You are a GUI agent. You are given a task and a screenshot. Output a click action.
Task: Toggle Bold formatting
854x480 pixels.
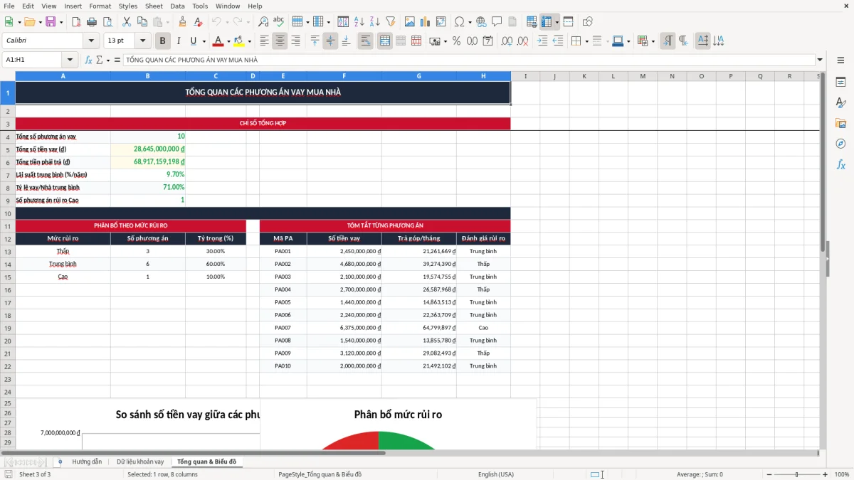click(x=162, y=41)
